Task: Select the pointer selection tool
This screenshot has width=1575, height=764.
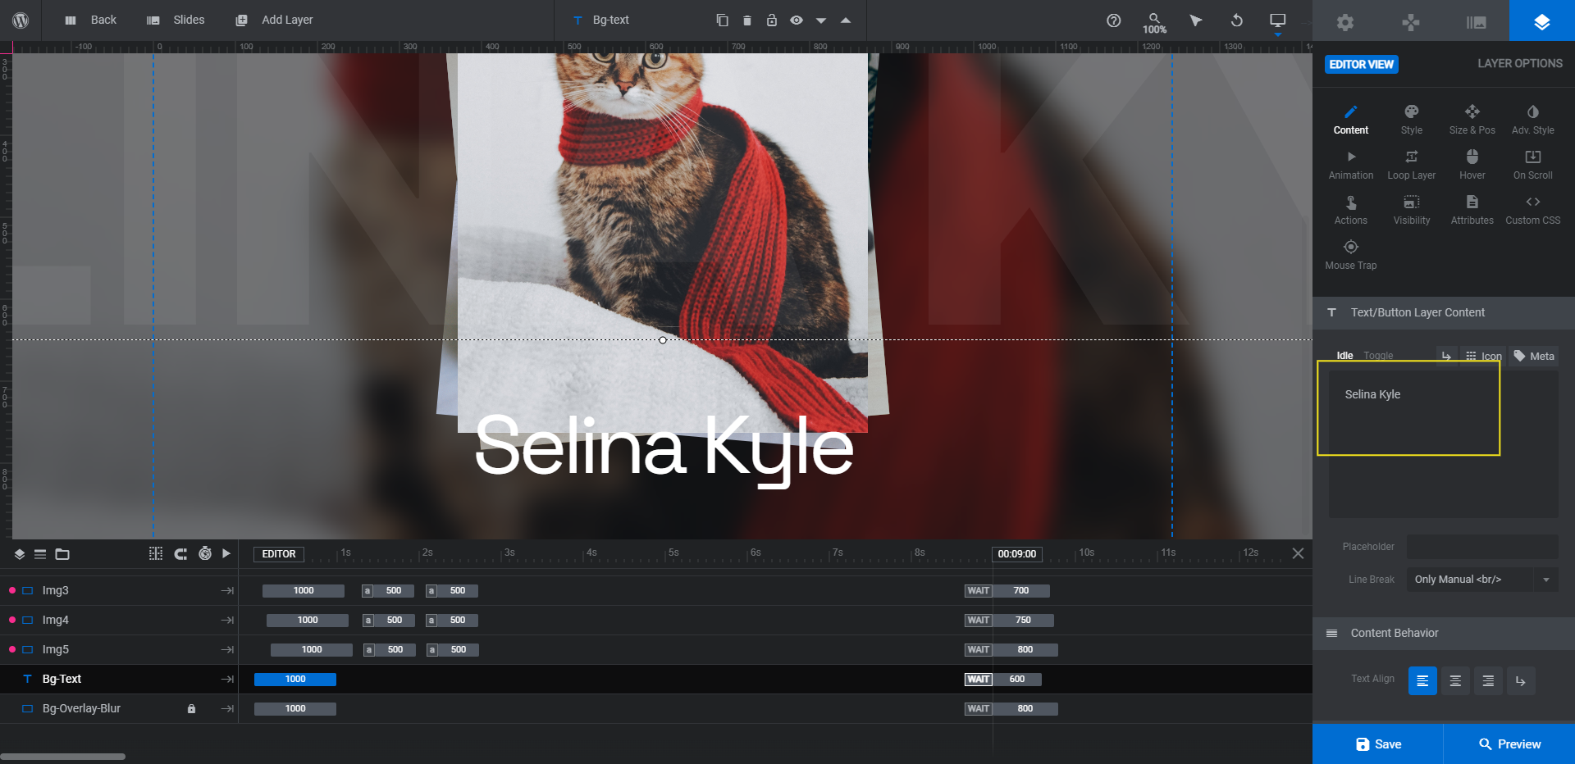Action: (1196, 20)
